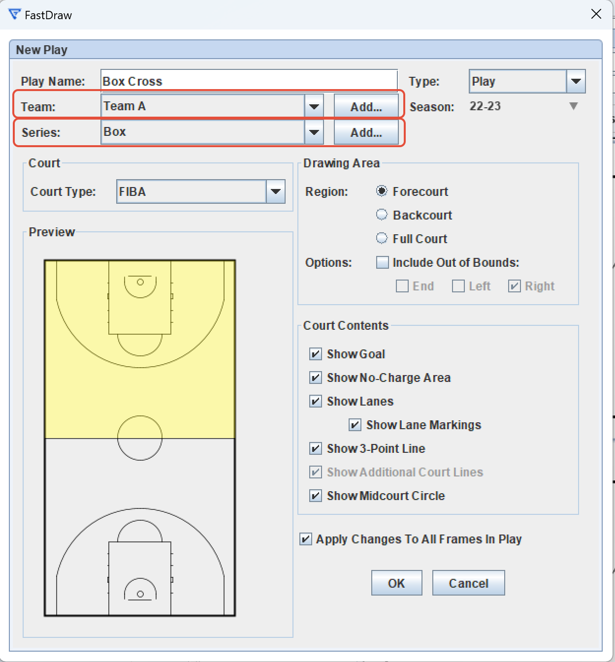Toggle Show Lanes checkbox
The height and width of the screenshot is (662, 615).
tap(315, 401)
